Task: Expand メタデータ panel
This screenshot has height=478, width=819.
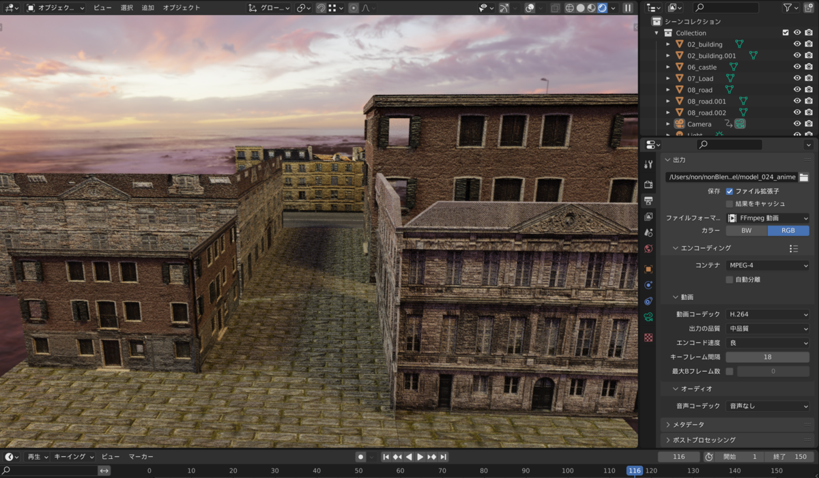Action: (x=737, y=424)
